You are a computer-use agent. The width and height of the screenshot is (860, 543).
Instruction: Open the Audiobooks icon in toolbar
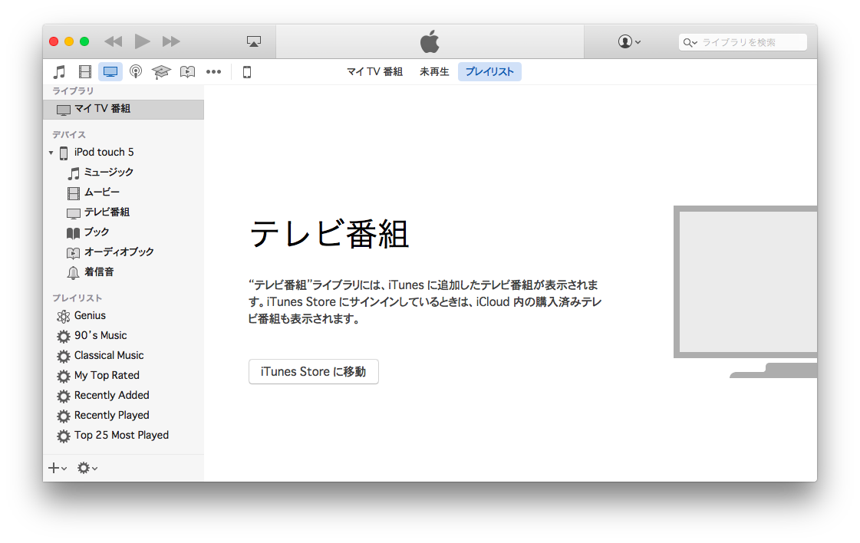[188, 72]
